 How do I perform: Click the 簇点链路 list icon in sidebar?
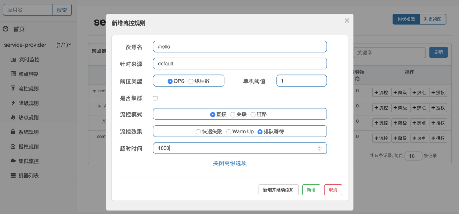pyautogui.click(x=13, y=74)
